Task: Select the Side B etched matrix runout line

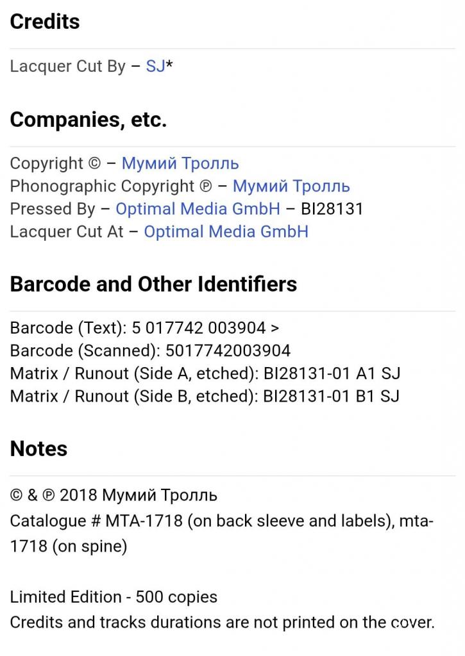Action: [205, 396]
